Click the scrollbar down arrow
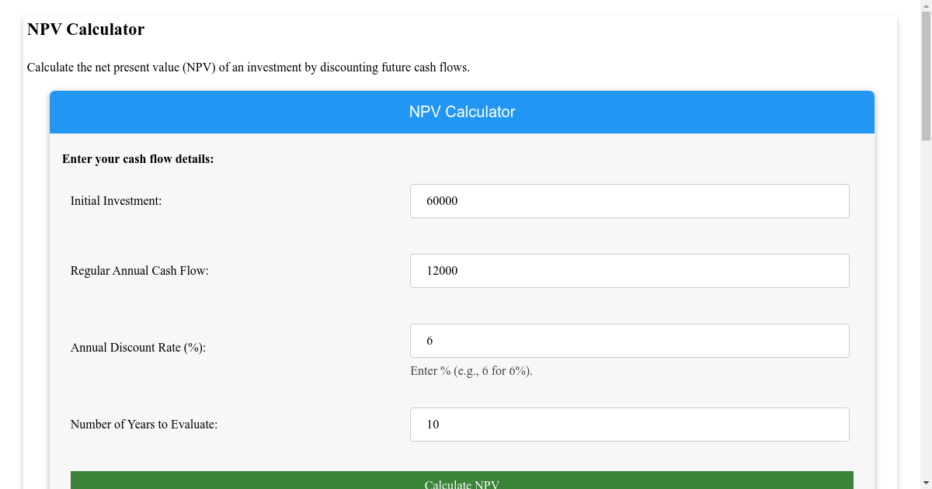 tap(926, 482)
